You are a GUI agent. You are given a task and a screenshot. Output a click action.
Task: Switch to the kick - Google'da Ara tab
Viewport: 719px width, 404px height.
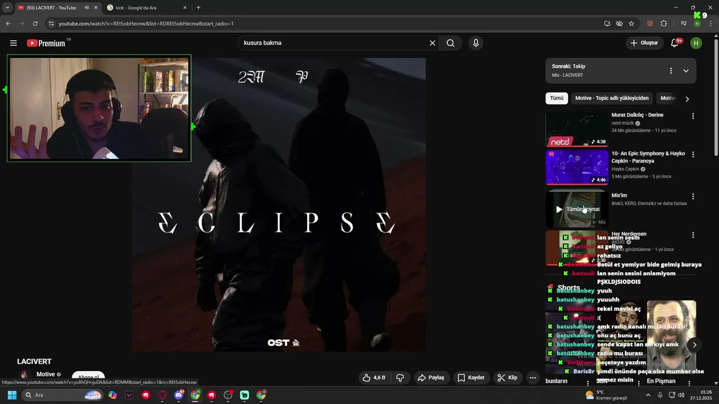click(146, 8)
